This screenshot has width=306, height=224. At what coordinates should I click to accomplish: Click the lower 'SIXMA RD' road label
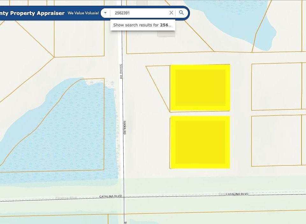125,127
